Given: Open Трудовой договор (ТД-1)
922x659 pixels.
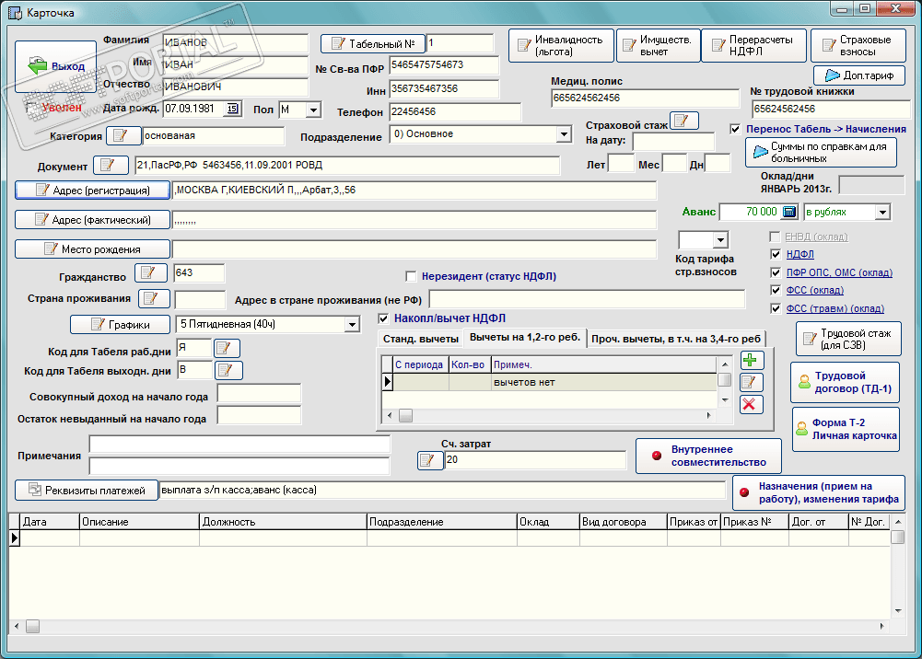Looking at the screenshot, I should click(x=845, y=382).
